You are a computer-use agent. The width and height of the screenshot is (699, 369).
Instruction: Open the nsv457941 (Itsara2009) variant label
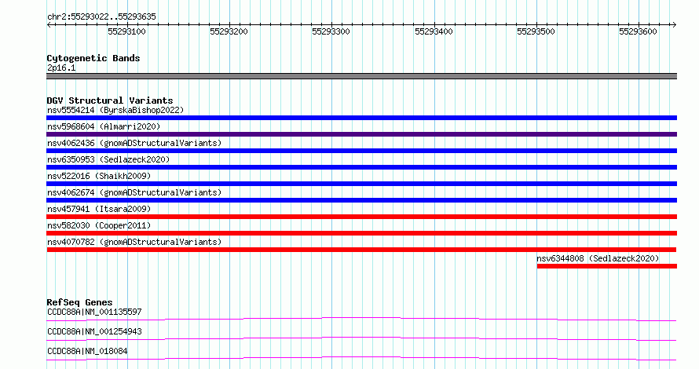99,209
